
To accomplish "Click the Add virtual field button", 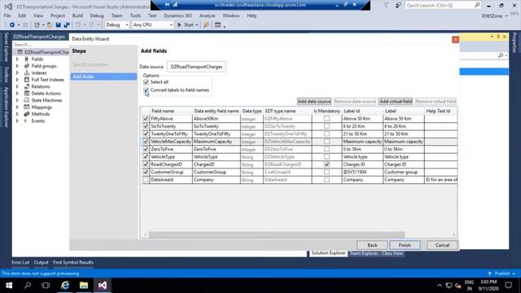I will 396,101.
